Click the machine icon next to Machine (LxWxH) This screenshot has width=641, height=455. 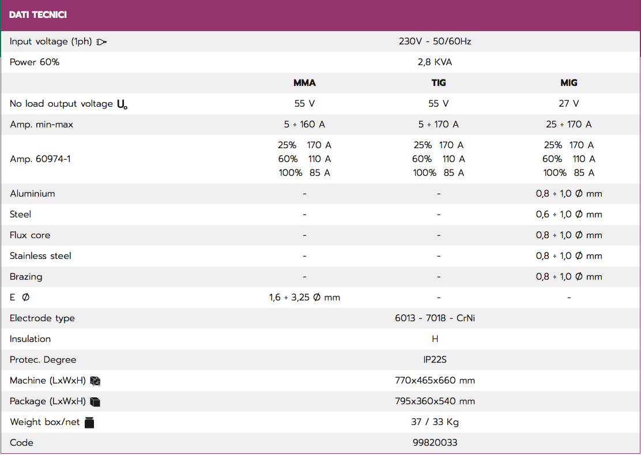tap(95, 381)
